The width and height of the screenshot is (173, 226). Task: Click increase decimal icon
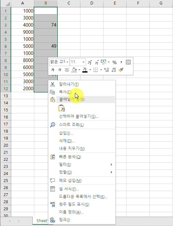(x=106, y=70)
